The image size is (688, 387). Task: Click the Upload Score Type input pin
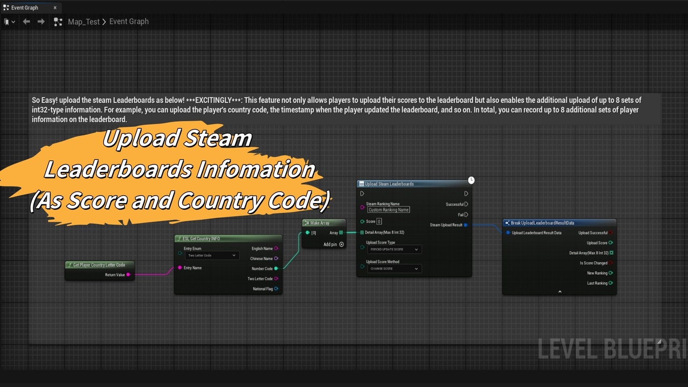tap(362, 246)
